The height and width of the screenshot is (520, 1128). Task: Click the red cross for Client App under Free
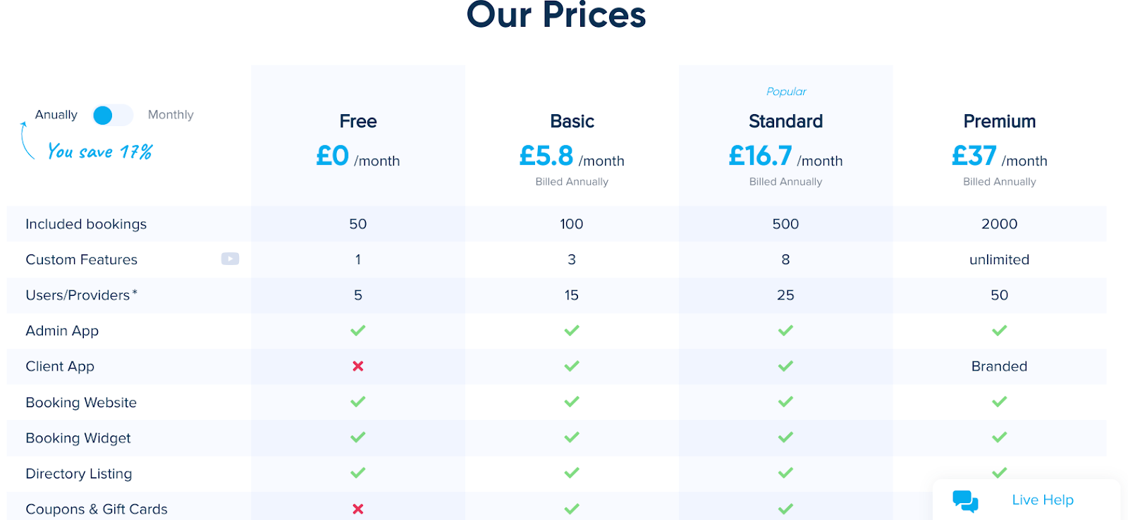(358, 366)
